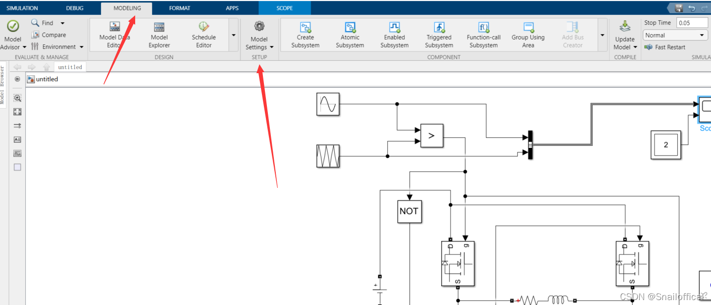Screen dimensions: 711x305
Task: Click the Stop Time field
Action: click(693, 23)
